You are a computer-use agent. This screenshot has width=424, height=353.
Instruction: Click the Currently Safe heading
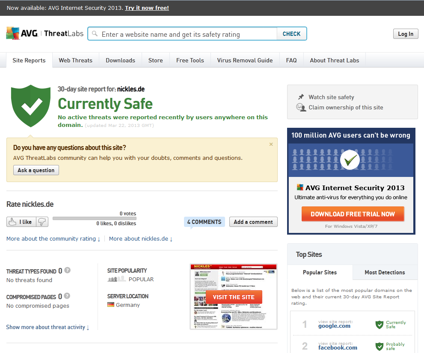click(x=105, y=104)
